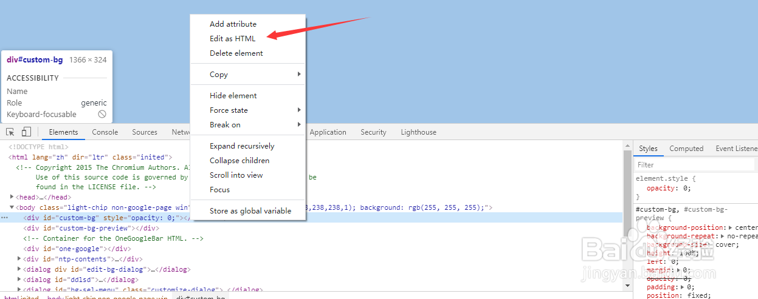Select the DOCTYPE html line

tap(38, 147)
